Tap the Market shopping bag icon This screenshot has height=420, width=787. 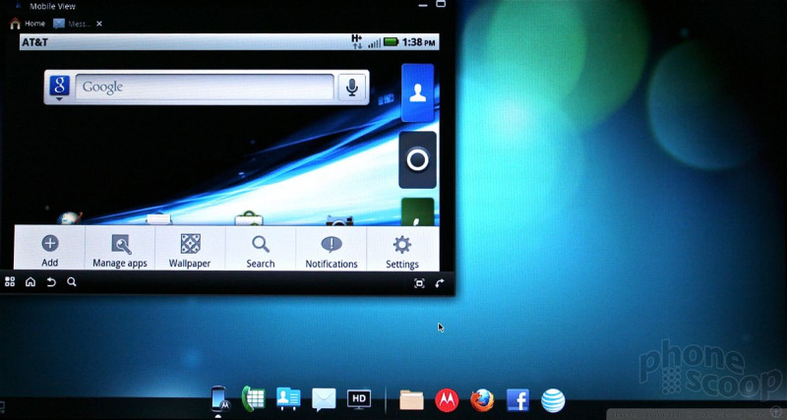[249, 218]
